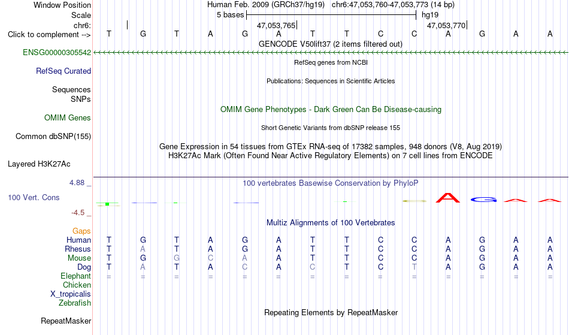Select the Mouse species row label
Image resolution: width=569 pixels, height=335 pixels.
point(79,258)
